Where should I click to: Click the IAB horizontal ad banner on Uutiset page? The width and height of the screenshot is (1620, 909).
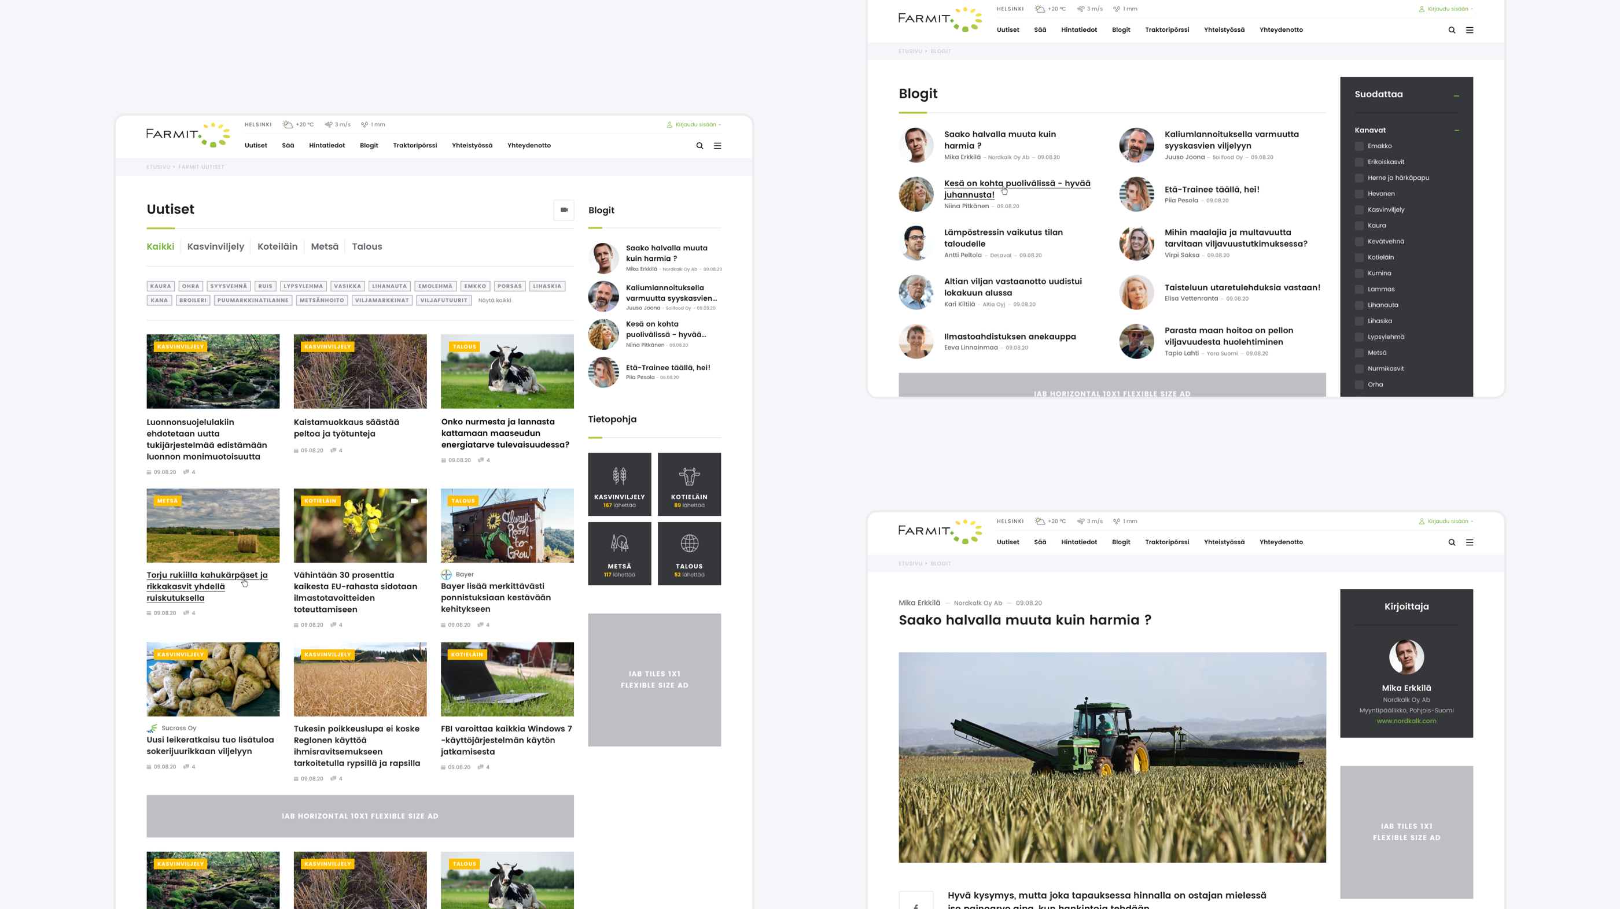(x=360, y=816)
